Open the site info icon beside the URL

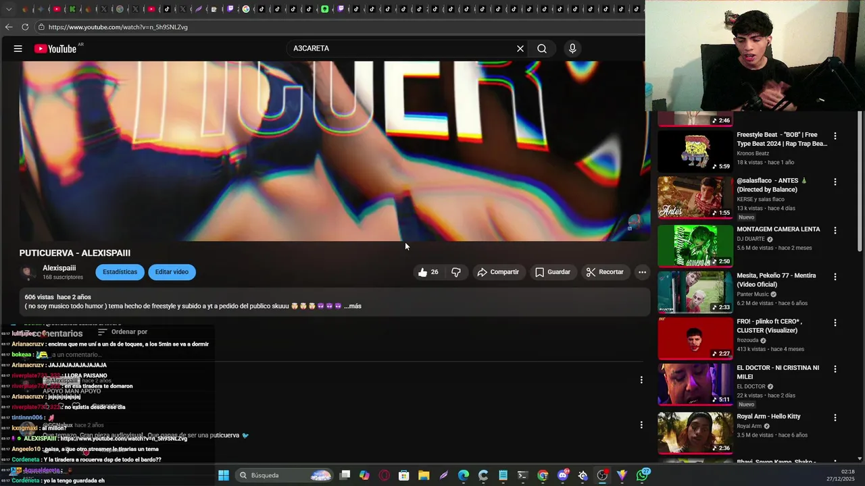pos(41,27)
